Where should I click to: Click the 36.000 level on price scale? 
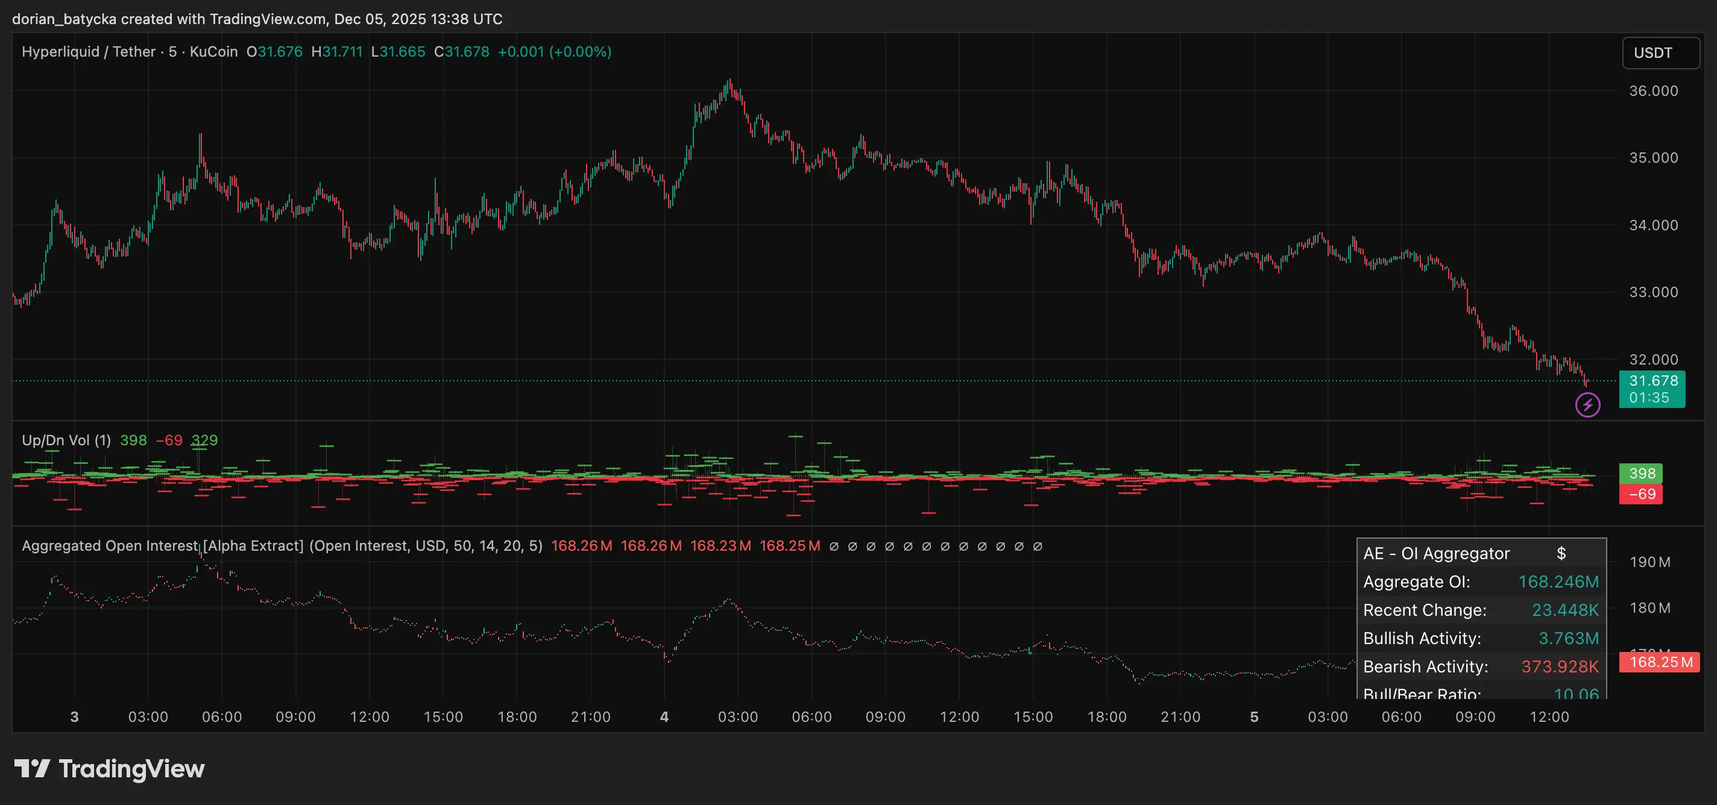click(x=1653, y=90)
